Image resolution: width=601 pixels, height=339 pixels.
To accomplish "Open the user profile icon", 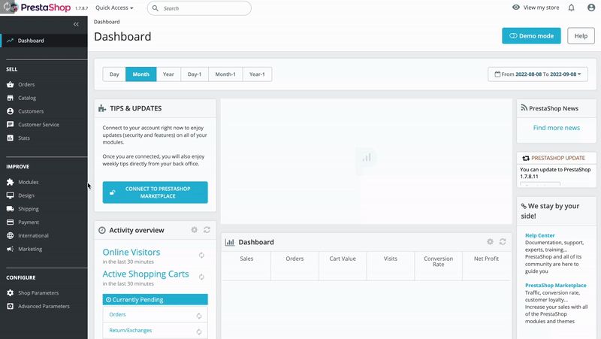I will pos(591,8).
